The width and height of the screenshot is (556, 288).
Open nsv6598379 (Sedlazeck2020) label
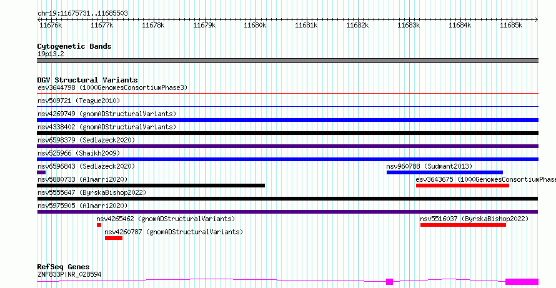click(86, 140)
